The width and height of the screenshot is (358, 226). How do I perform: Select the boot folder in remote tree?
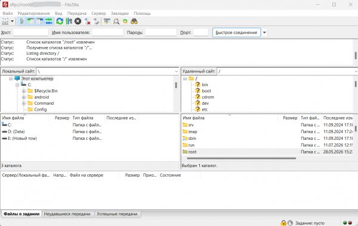tap(206, 91)
